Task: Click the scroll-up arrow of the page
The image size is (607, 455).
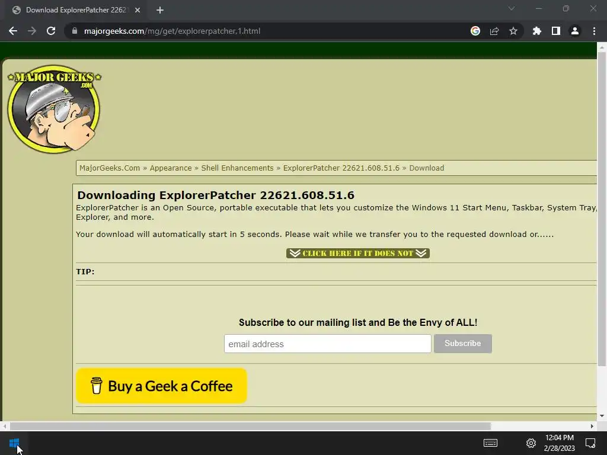Action: [602, 47]
